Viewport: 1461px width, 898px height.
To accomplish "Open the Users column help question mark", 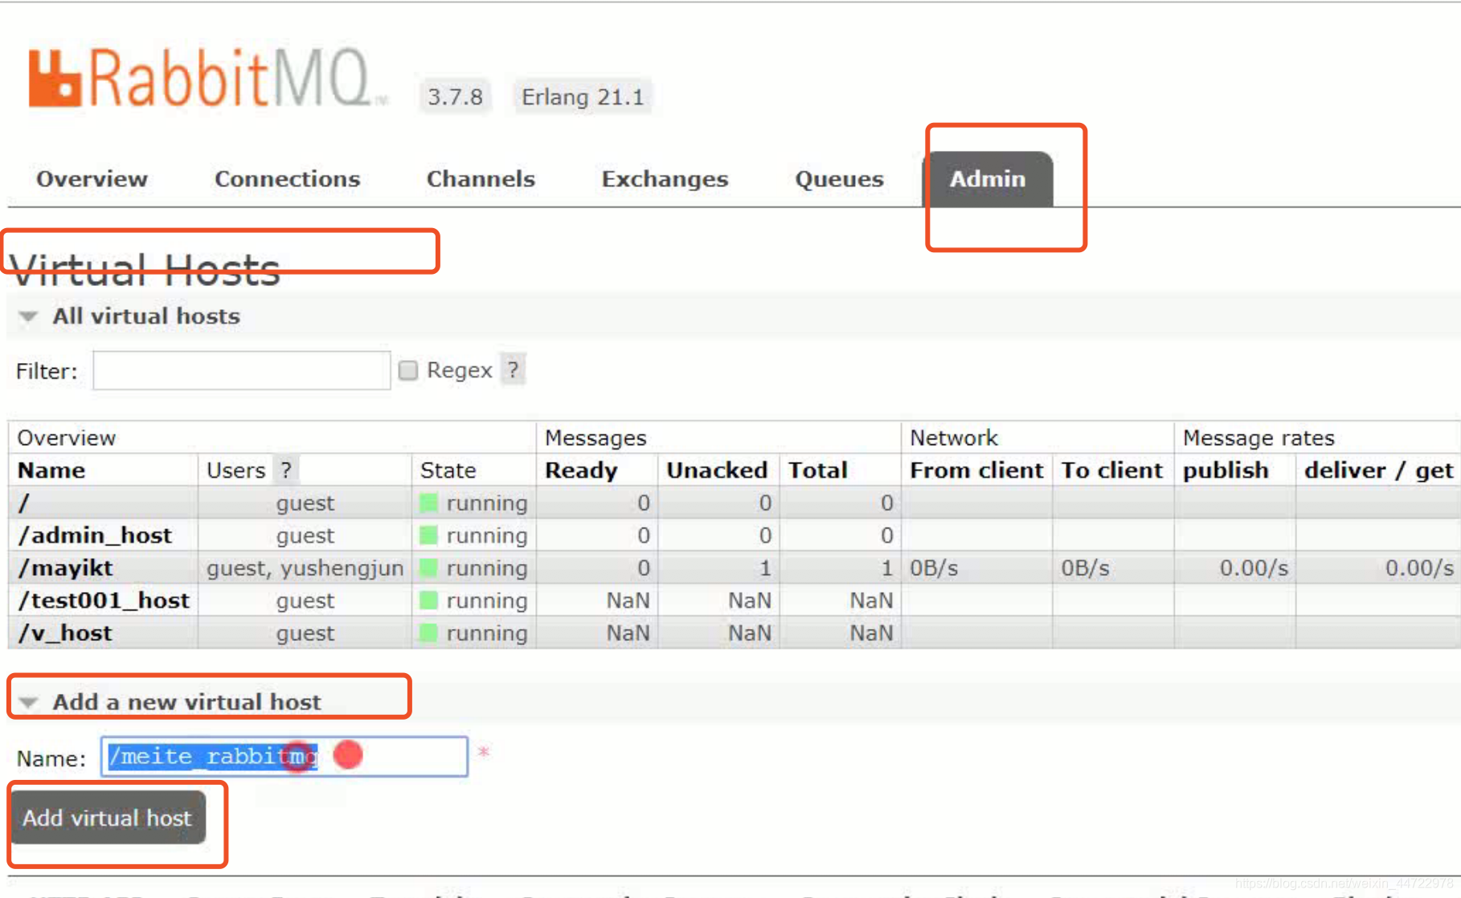I will (286, 470).
